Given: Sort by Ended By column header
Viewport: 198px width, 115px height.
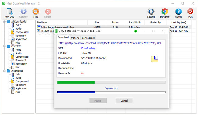Looking at the screenshot, I should 155,23.
